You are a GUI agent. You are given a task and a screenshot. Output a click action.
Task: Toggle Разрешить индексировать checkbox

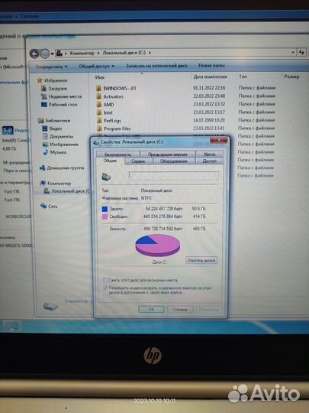[105, 288]
